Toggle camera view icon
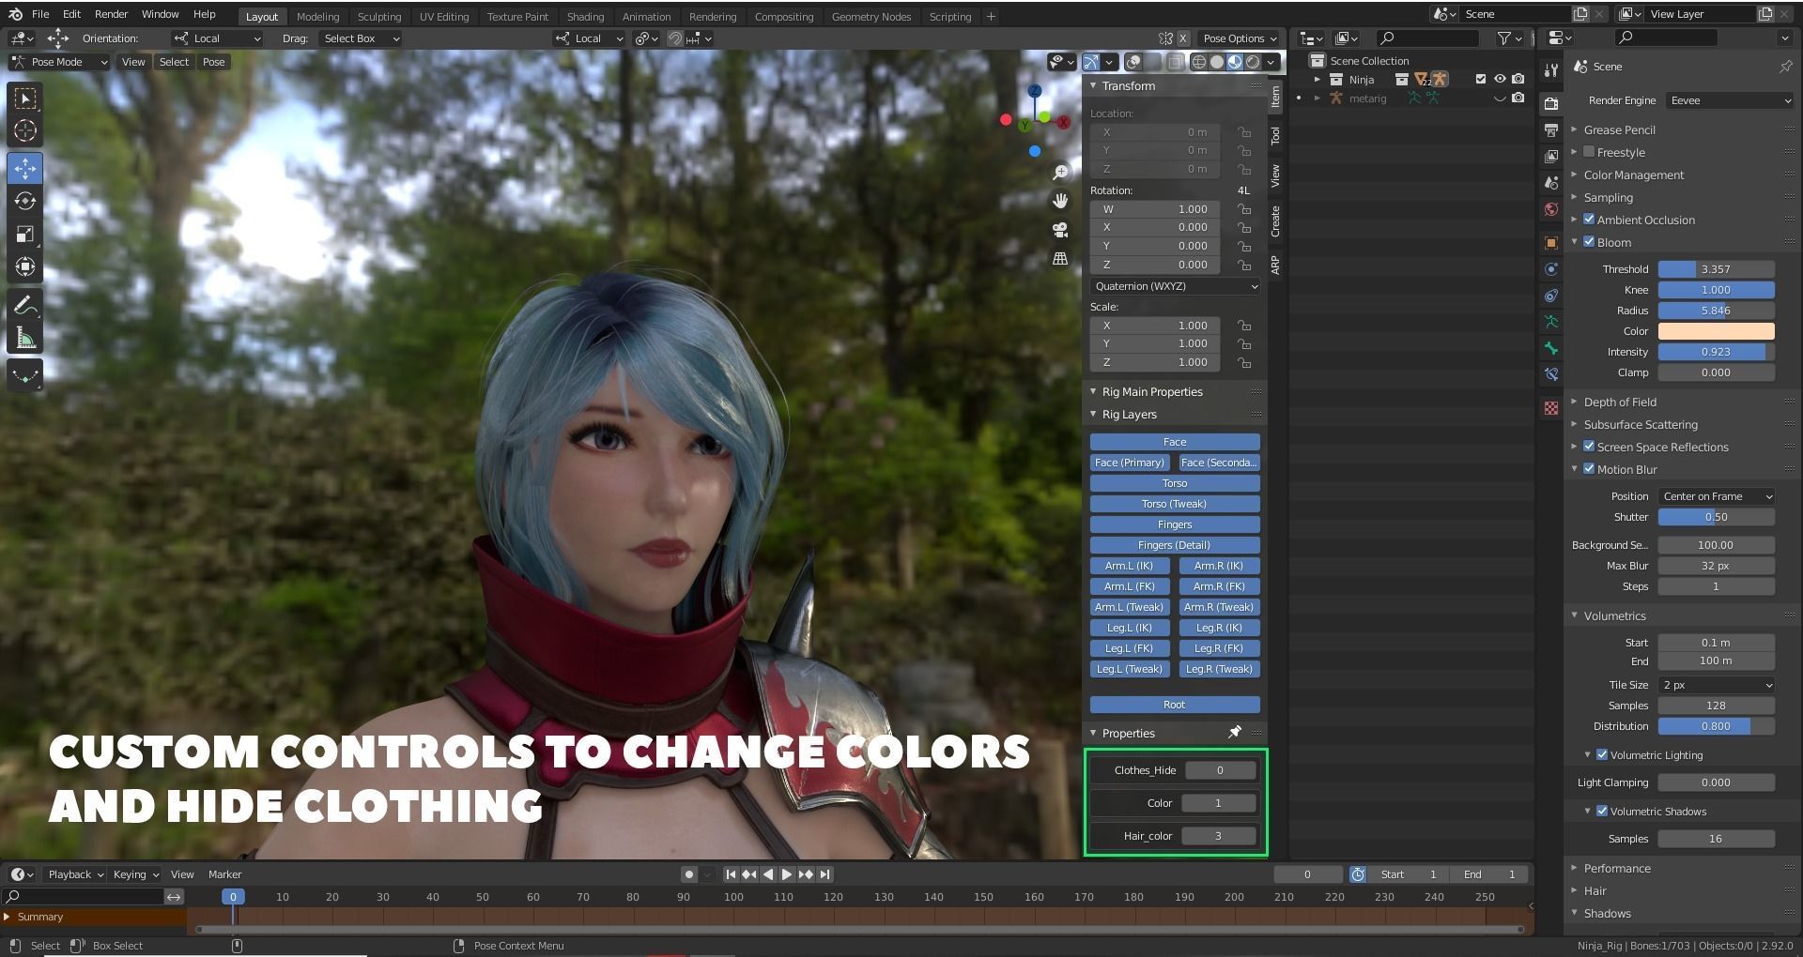 1060,230
